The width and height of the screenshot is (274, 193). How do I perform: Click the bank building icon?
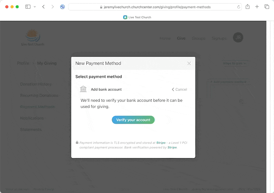tap(83, 89)
